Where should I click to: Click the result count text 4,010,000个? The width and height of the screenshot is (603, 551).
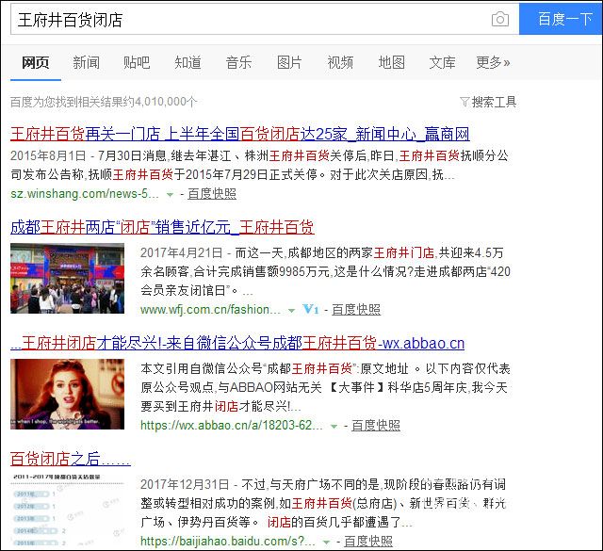click(166, 102)
